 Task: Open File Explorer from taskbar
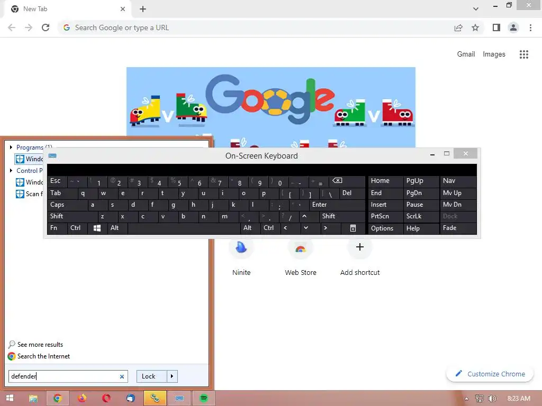pos(33,399)
